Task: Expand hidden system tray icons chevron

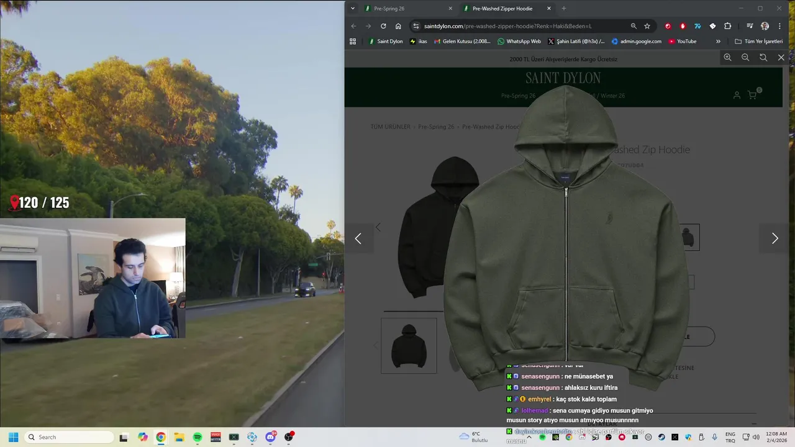Action: tap(529, 437)
